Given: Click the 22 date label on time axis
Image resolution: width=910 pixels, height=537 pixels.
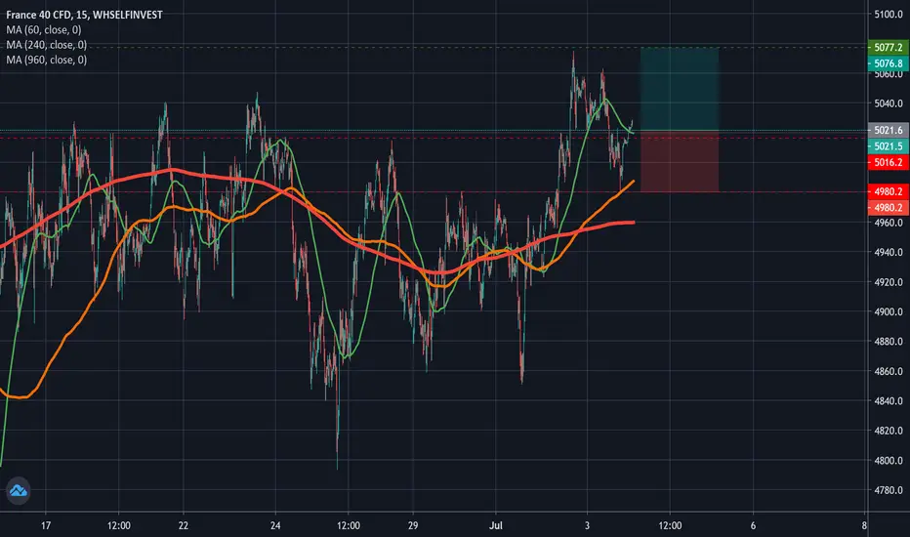Looking at the screenshot, I should coord(184,525).
